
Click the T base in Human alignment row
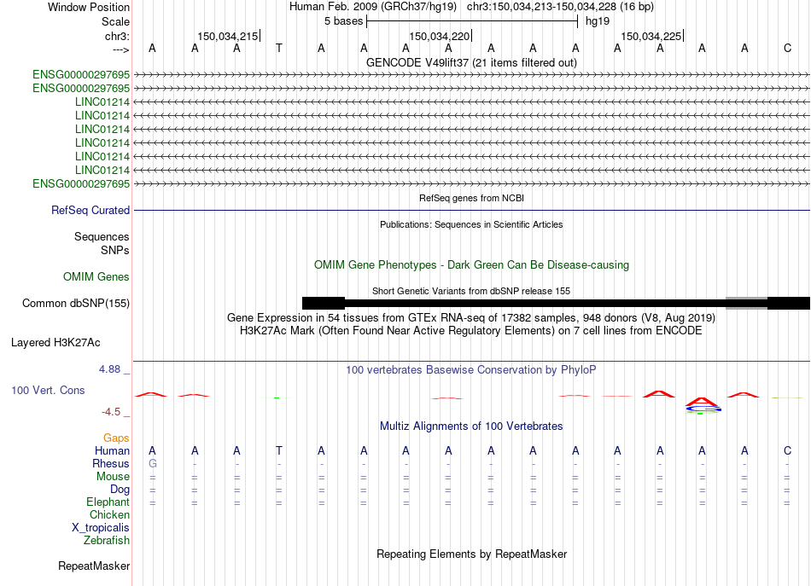(279, 450)
